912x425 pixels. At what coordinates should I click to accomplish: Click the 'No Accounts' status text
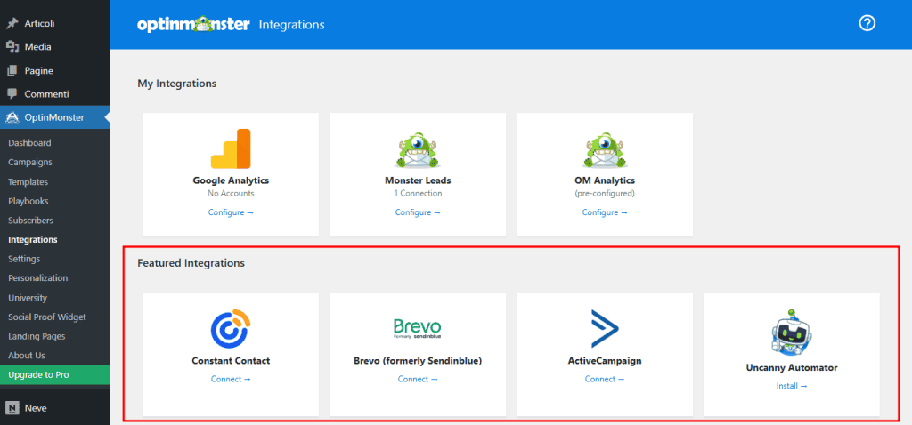click(x=231, y=193)
